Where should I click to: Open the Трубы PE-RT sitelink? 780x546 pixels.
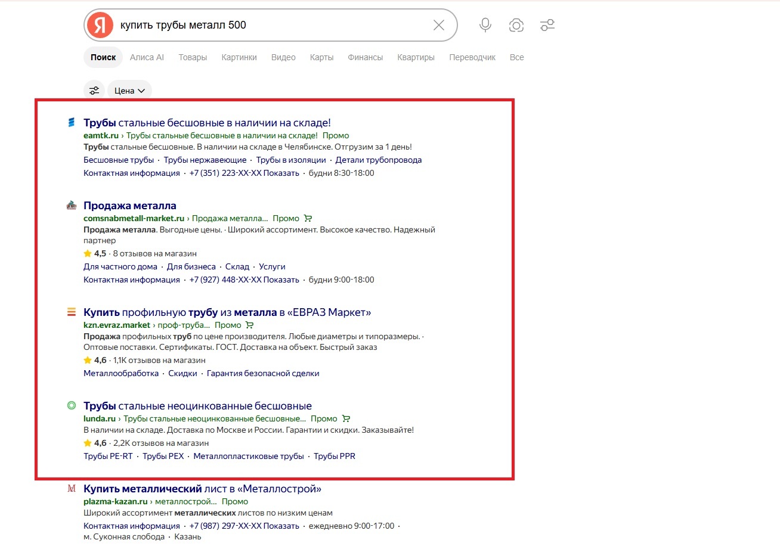pyautogui.click(x=108, y=456)
